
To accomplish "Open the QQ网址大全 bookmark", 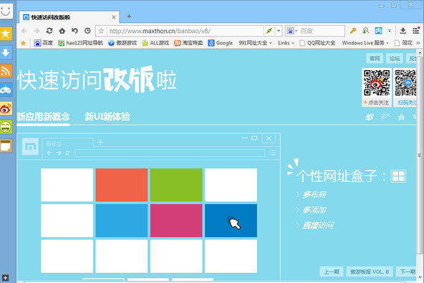I will pyautogui.click(x=317, y=43).
